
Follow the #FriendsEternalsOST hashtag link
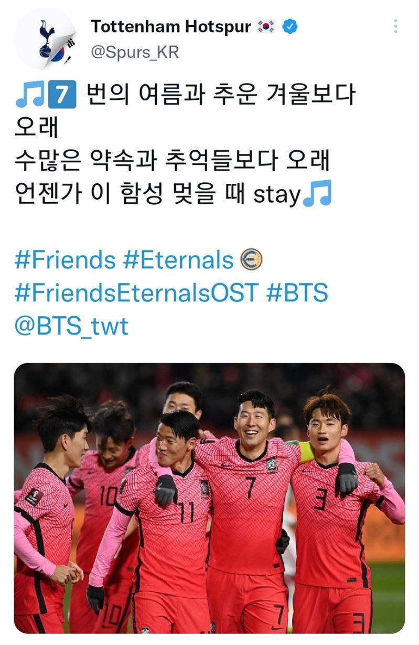click(137, 293)
